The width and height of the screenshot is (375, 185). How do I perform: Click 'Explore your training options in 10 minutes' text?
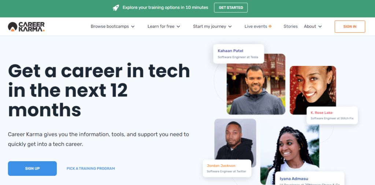tap(165, 8)
